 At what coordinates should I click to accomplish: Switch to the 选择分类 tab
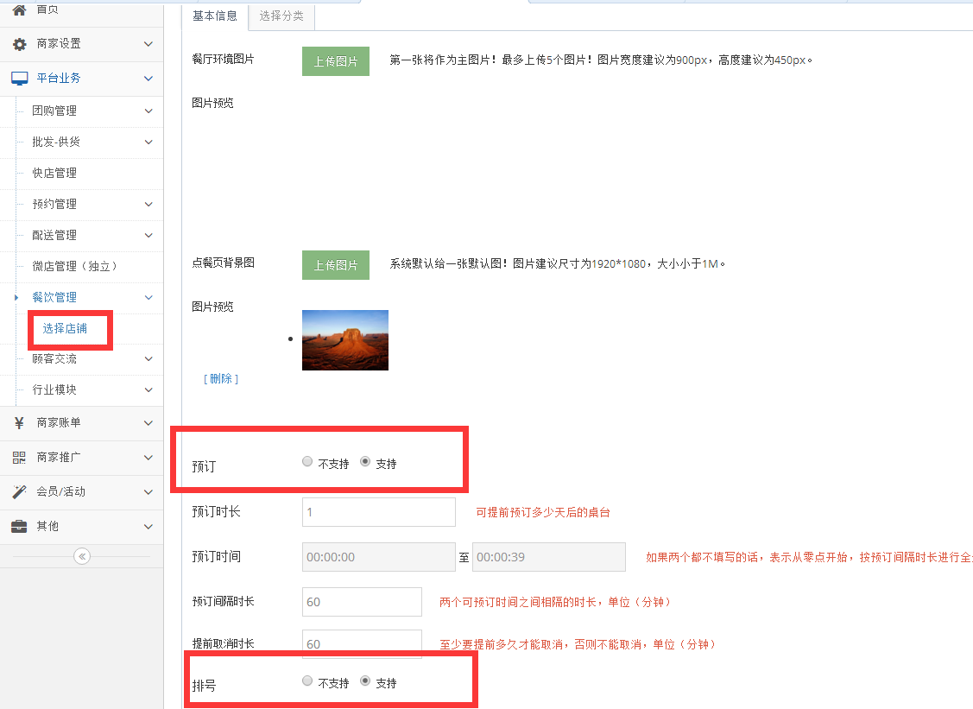281,16
